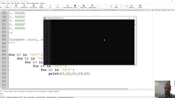Viewport: 175px width, 98px height.
Task: Switch to the red 17-150 sort.py tab
Action: [x=147, y=10]
